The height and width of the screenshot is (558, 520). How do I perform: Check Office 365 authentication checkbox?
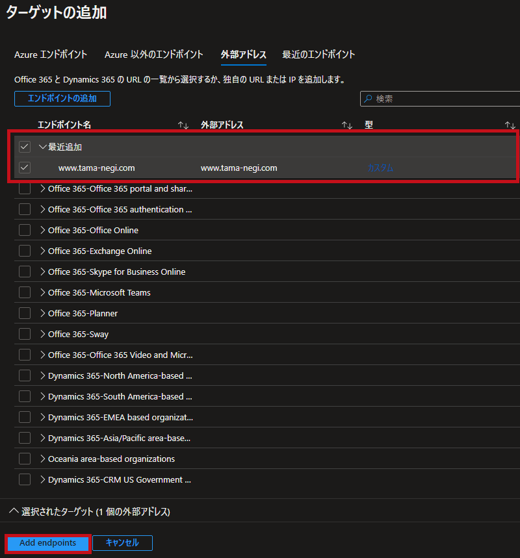[25, 209]
